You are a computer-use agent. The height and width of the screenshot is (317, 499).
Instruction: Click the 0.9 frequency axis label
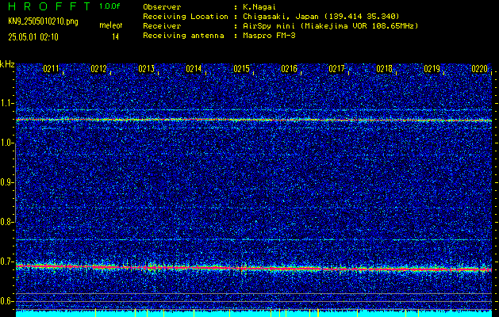click(6, 182)
